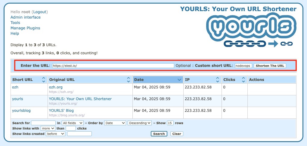The height and width of the screenshot is (146, 307).
Task: Click the clicks count filter field
Action: click(x=71, y=128)
